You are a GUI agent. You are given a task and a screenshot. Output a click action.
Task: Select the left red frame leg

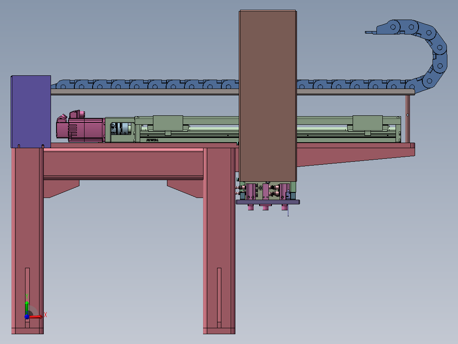point(28,241)
